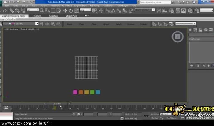The image size is (214, 126).
Task: Click the Explode button
Action: click(143, 24)
